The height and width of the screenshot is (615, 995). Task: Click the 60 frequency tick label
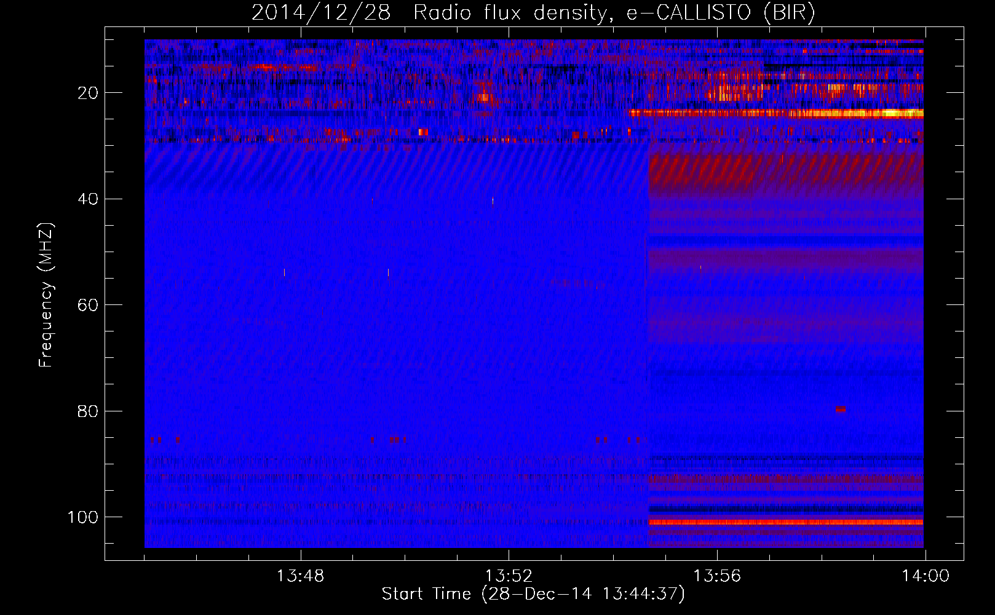click(x=88, y=305)
